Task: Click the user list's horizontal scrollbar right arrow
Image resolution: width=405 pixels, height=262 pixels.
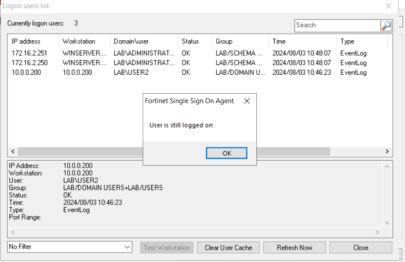Action: (387, 152)
